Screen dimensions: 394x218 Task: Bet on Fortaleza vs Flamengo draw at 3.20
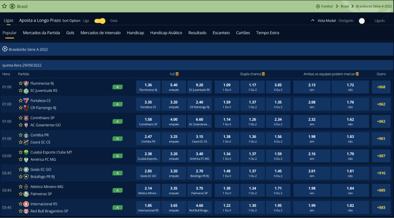(x=174, y=104)
